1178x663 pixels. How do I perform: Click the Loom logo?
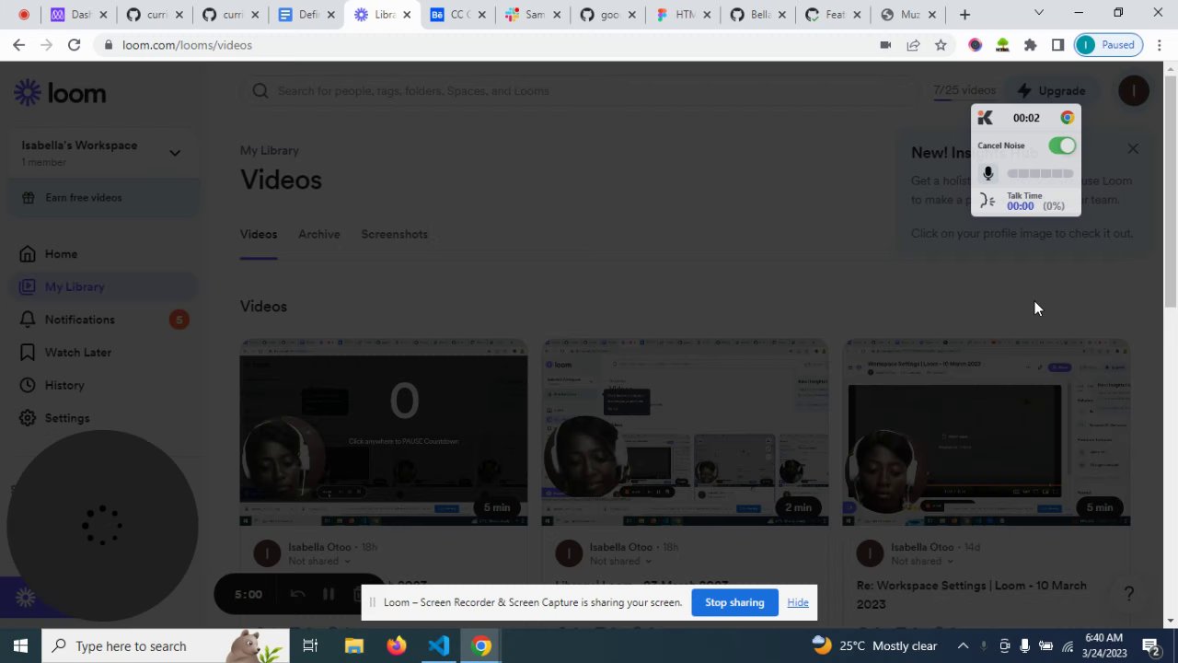pos(60,93)
